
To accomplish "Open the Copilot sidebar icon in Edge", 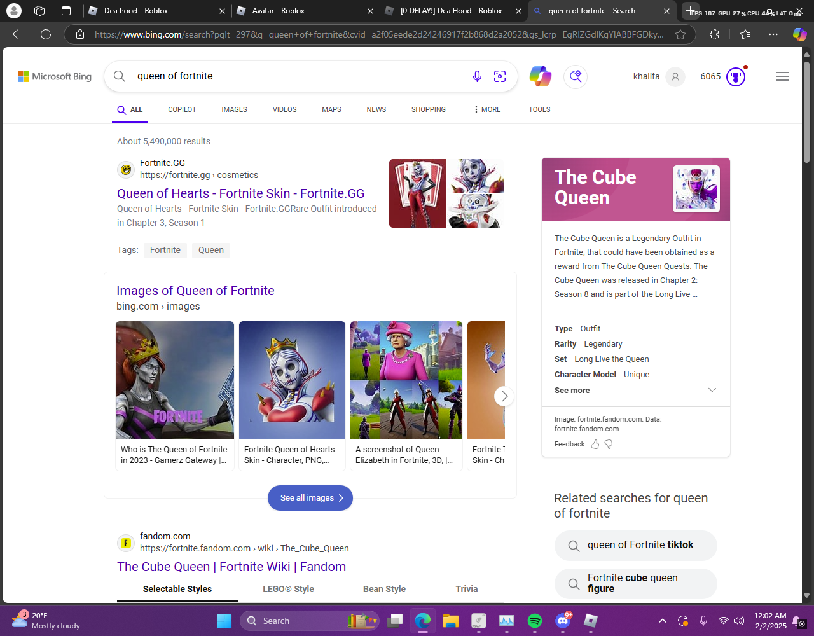I will [x=799, y=34].
